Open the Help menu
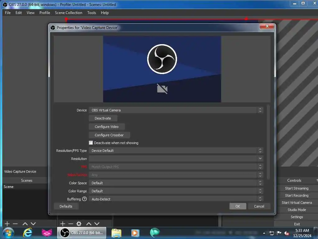This screenshot has height=239, width=318. click(105, 12)
